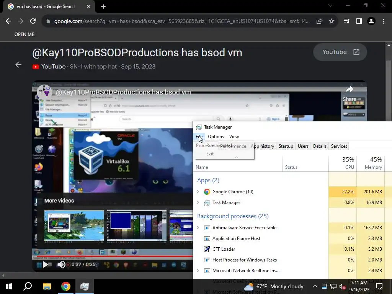Screen dimensions: 392x294
Task: Choose Exit from the File menu
Action: pos(210,154)
